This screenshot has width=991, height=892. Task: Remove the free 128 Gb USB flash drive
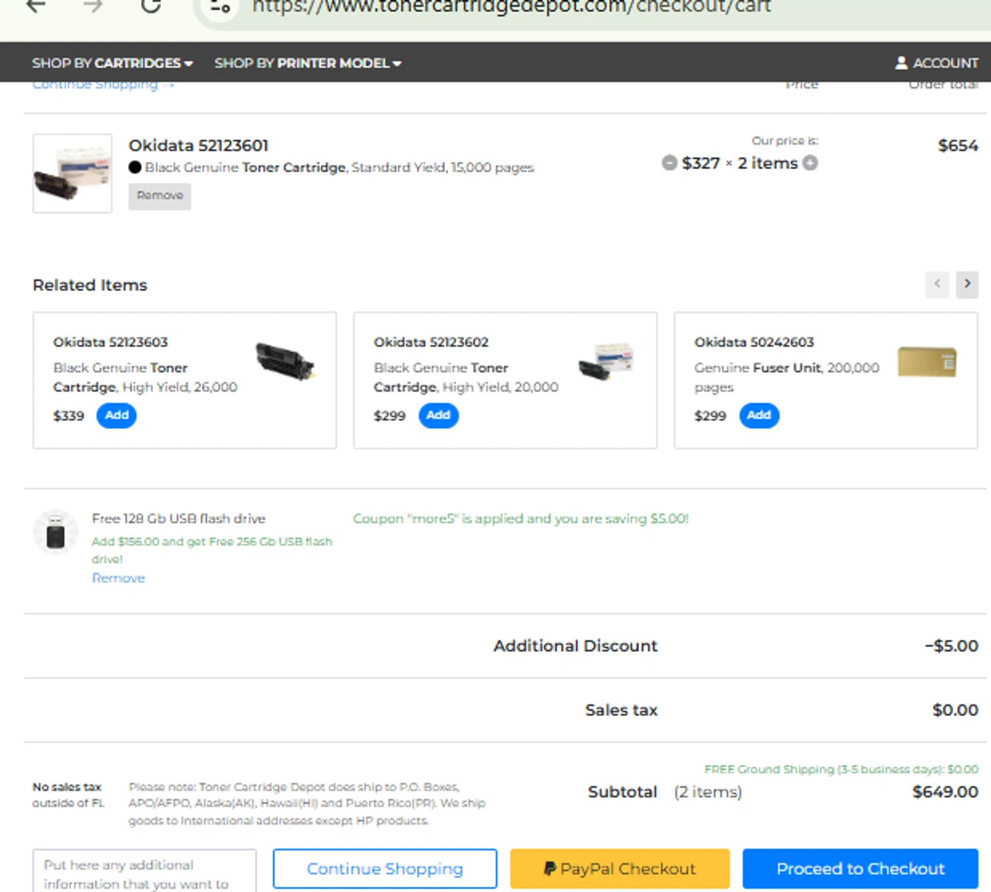click(x=118, y=578)
